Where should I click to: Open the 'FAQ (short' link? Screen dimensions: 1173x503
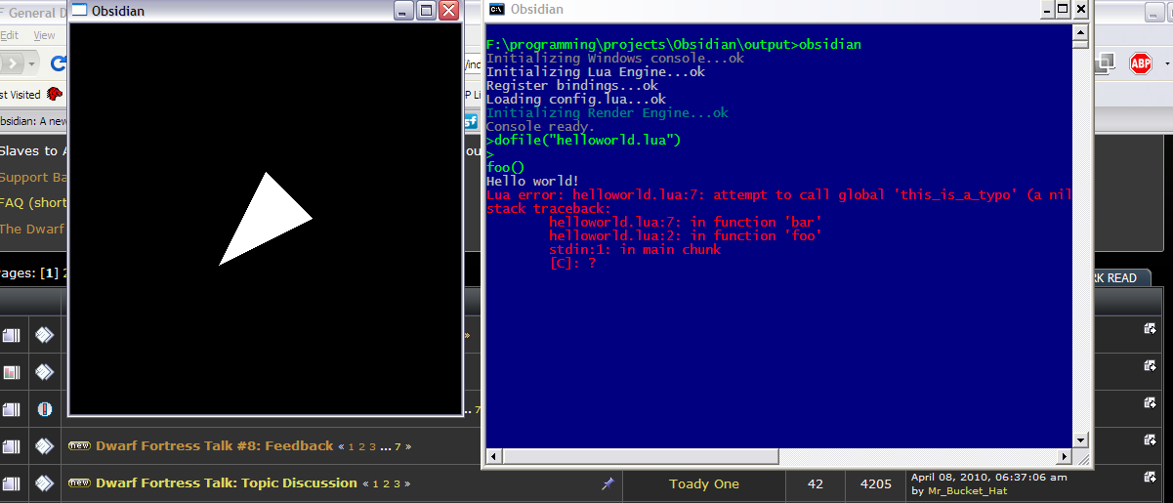33,203
